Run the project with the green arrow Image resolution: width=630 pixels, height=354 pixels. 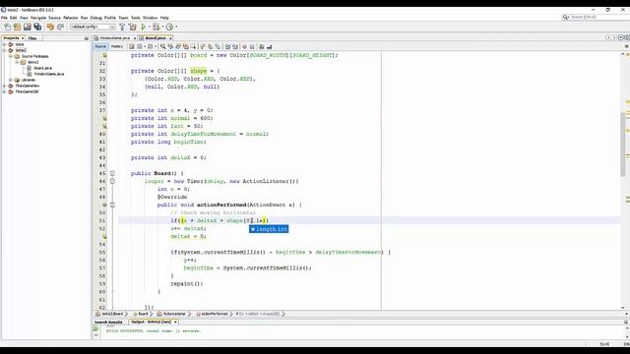(x=143, y=27)
